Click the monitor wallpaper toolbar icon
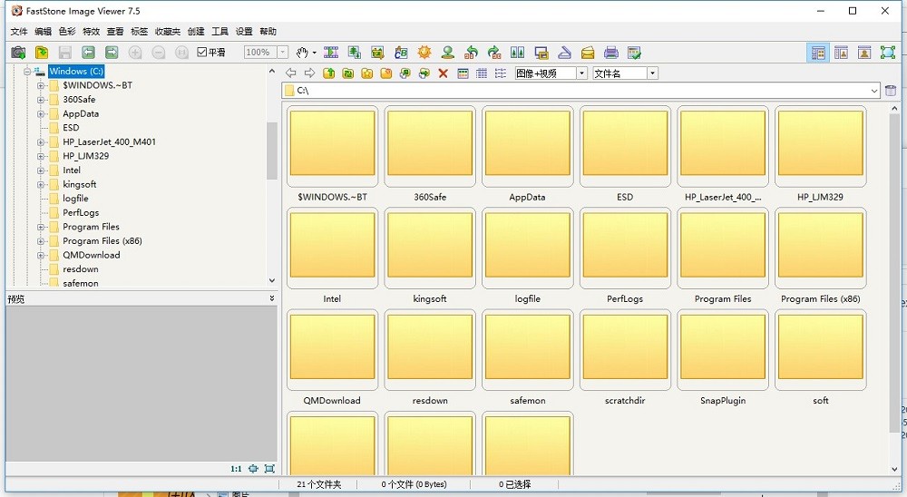This screenshot has height=497, width=907. (541, 53)
